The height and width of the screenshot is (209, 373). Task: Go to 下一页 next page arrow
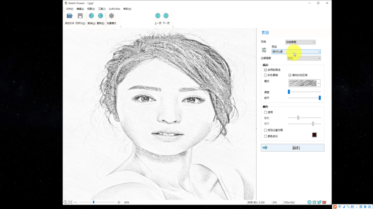click(166, 15)
